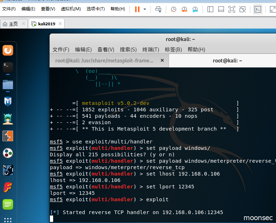This screenshot has width=276, height=223.
Task: Open terminal 搜索(S) menu
Action: coord(128,50)
